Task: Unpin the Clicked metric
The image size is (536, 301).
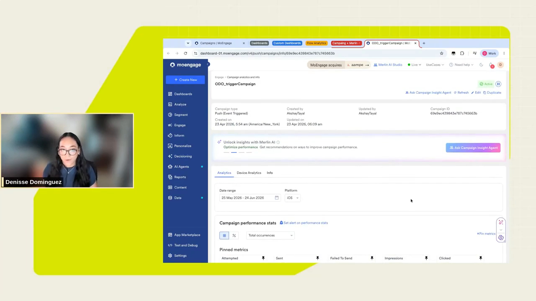Action: [x=480, y=258]
